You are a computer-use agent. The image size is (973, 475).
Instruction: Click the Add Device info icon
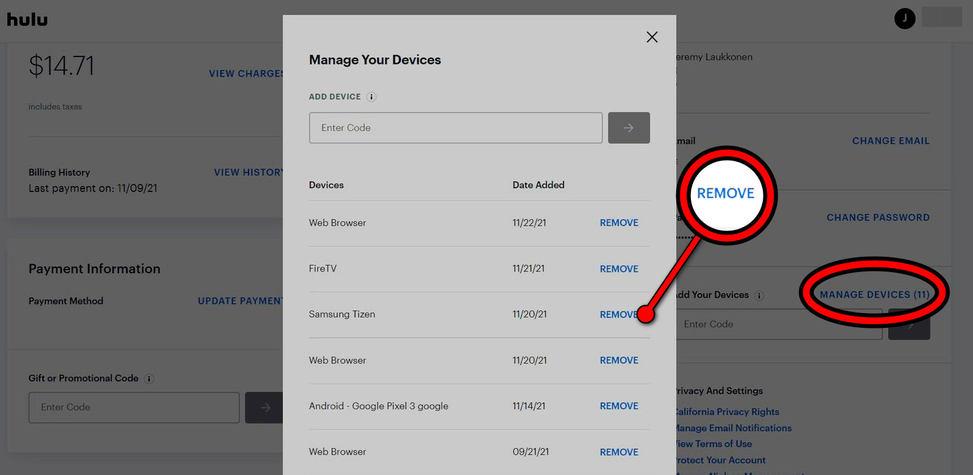point(371,96)
